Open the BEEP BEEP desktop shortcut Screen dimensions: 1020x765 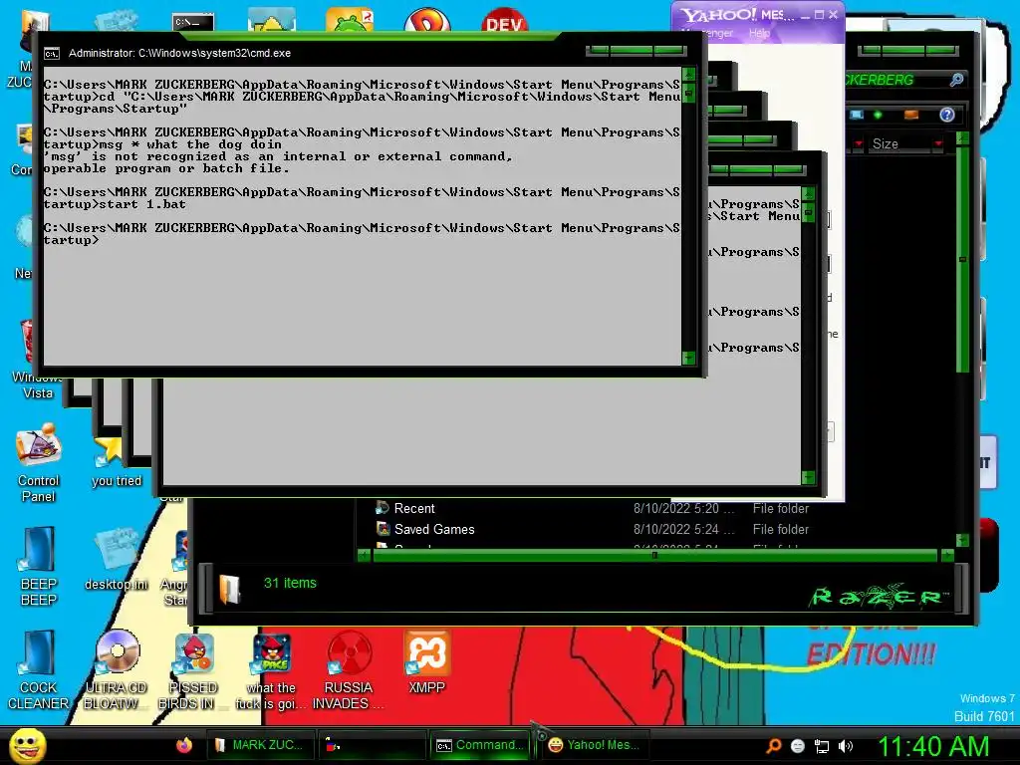tap(39, 566)
